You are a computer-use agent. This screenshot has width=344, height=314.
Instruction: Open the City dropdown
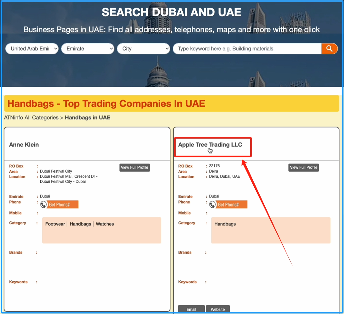tap(144, 49)
